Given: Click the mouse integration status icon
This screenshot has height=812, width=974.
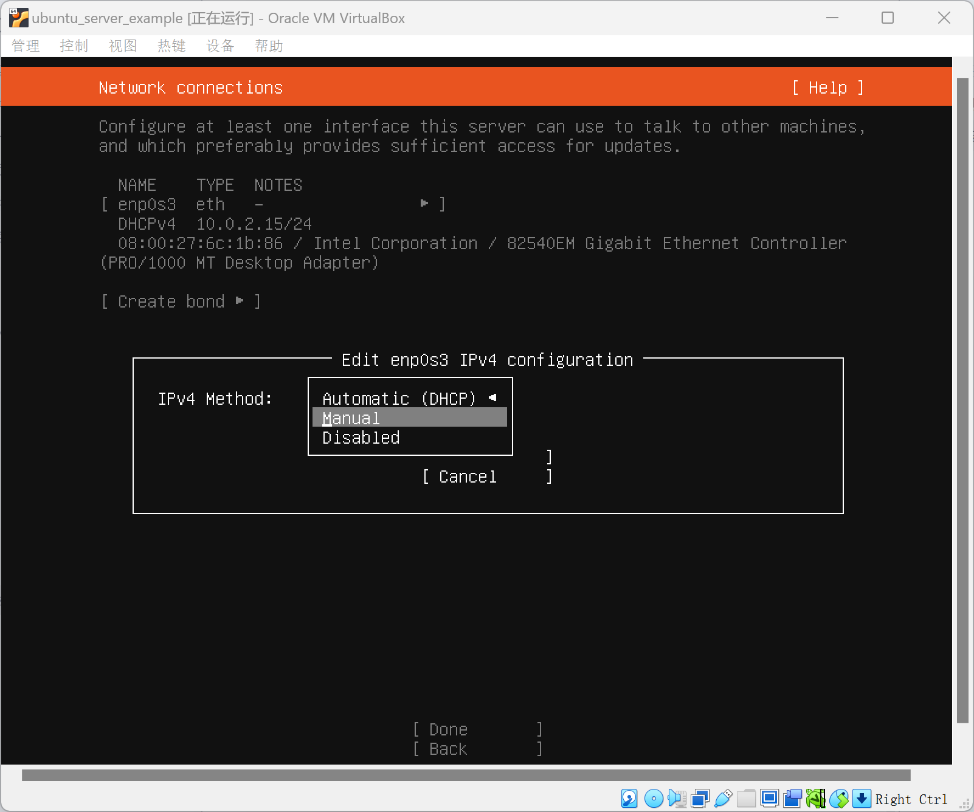Looking at the screenshot, I should tap(839, 798).
